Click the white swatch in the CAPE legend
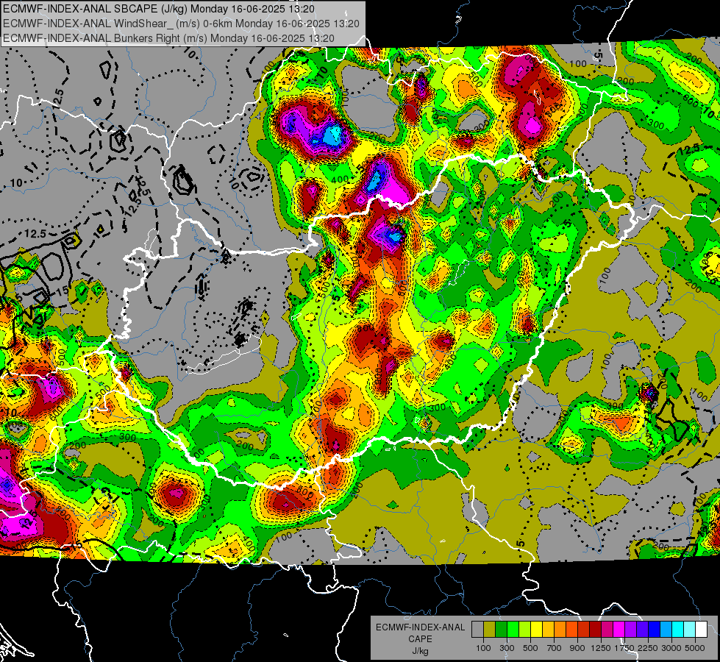The image size is (720, 662). click(x=702, y=630)
